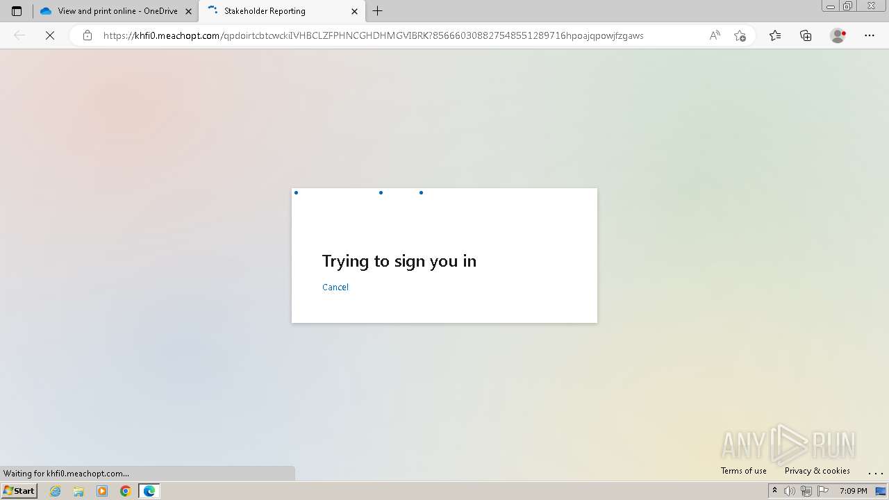
Task: Minimize the browser window
Action: click(x=831, y=6)
